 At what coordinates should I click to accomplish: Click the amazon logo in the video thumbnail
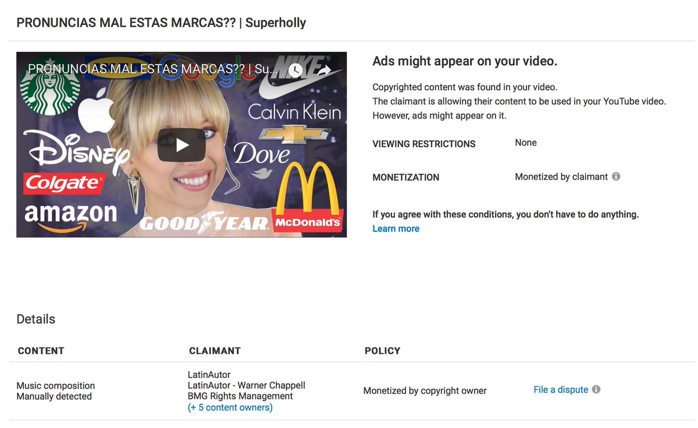[70, 218]
